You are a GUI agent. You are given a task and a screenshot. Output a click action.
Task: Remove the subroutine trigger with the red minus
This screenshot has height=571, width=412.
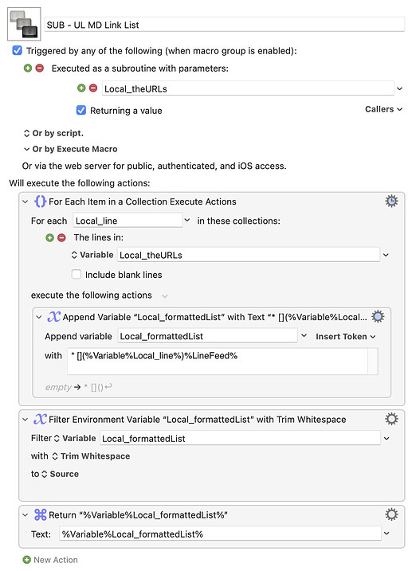(40, 68)
